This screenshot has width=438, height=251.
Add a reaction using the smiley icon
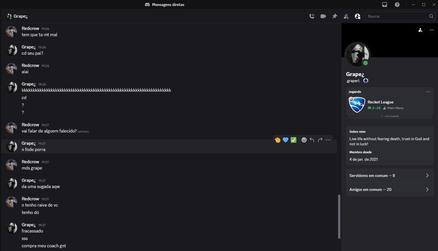[x=304, y=140]
